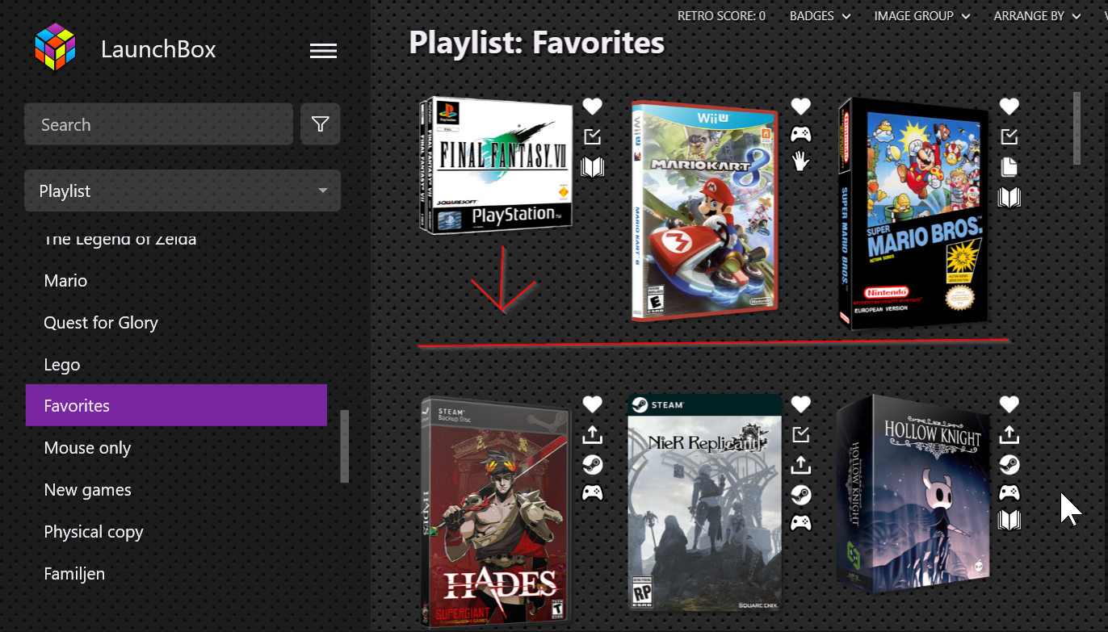Viewport: 1108px width, 632px height.
Task: Select the Mouse only playlist
Action: coord(87,448)
